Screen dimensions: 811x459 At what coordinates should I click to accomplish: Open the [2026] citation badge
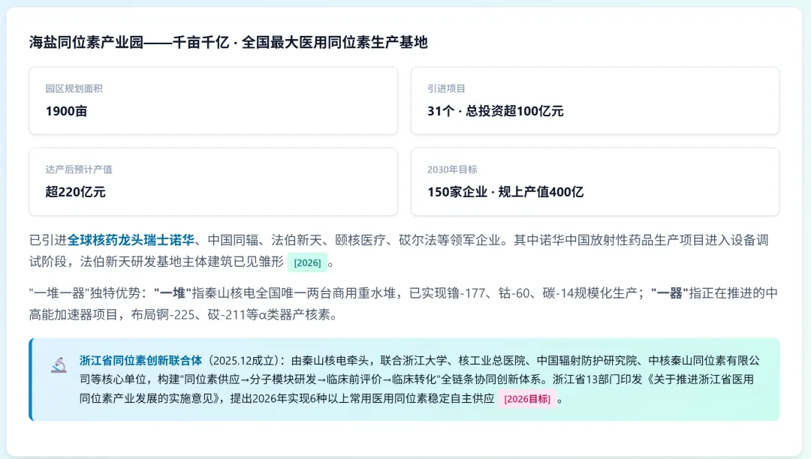click(x=307, y=262)
